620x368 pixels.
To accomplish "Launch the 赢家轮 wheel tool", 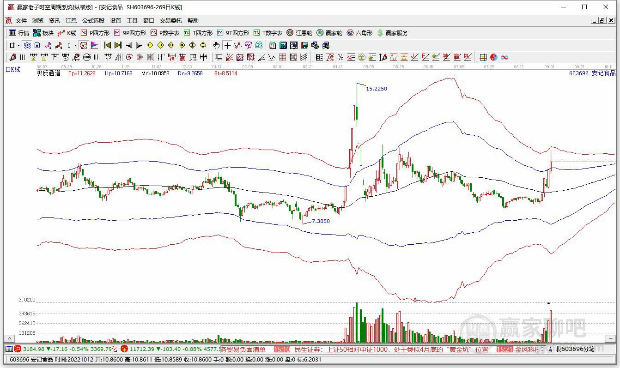I will 329,33.
